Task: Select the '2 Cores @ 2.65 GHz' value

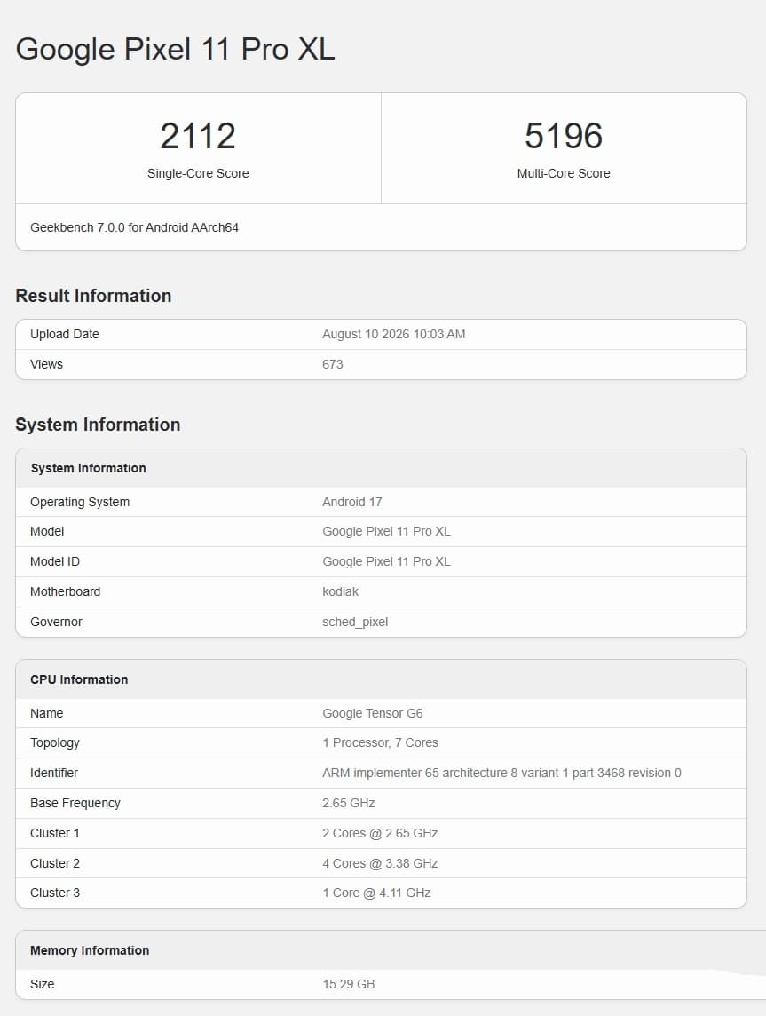Action: [380, 833]
